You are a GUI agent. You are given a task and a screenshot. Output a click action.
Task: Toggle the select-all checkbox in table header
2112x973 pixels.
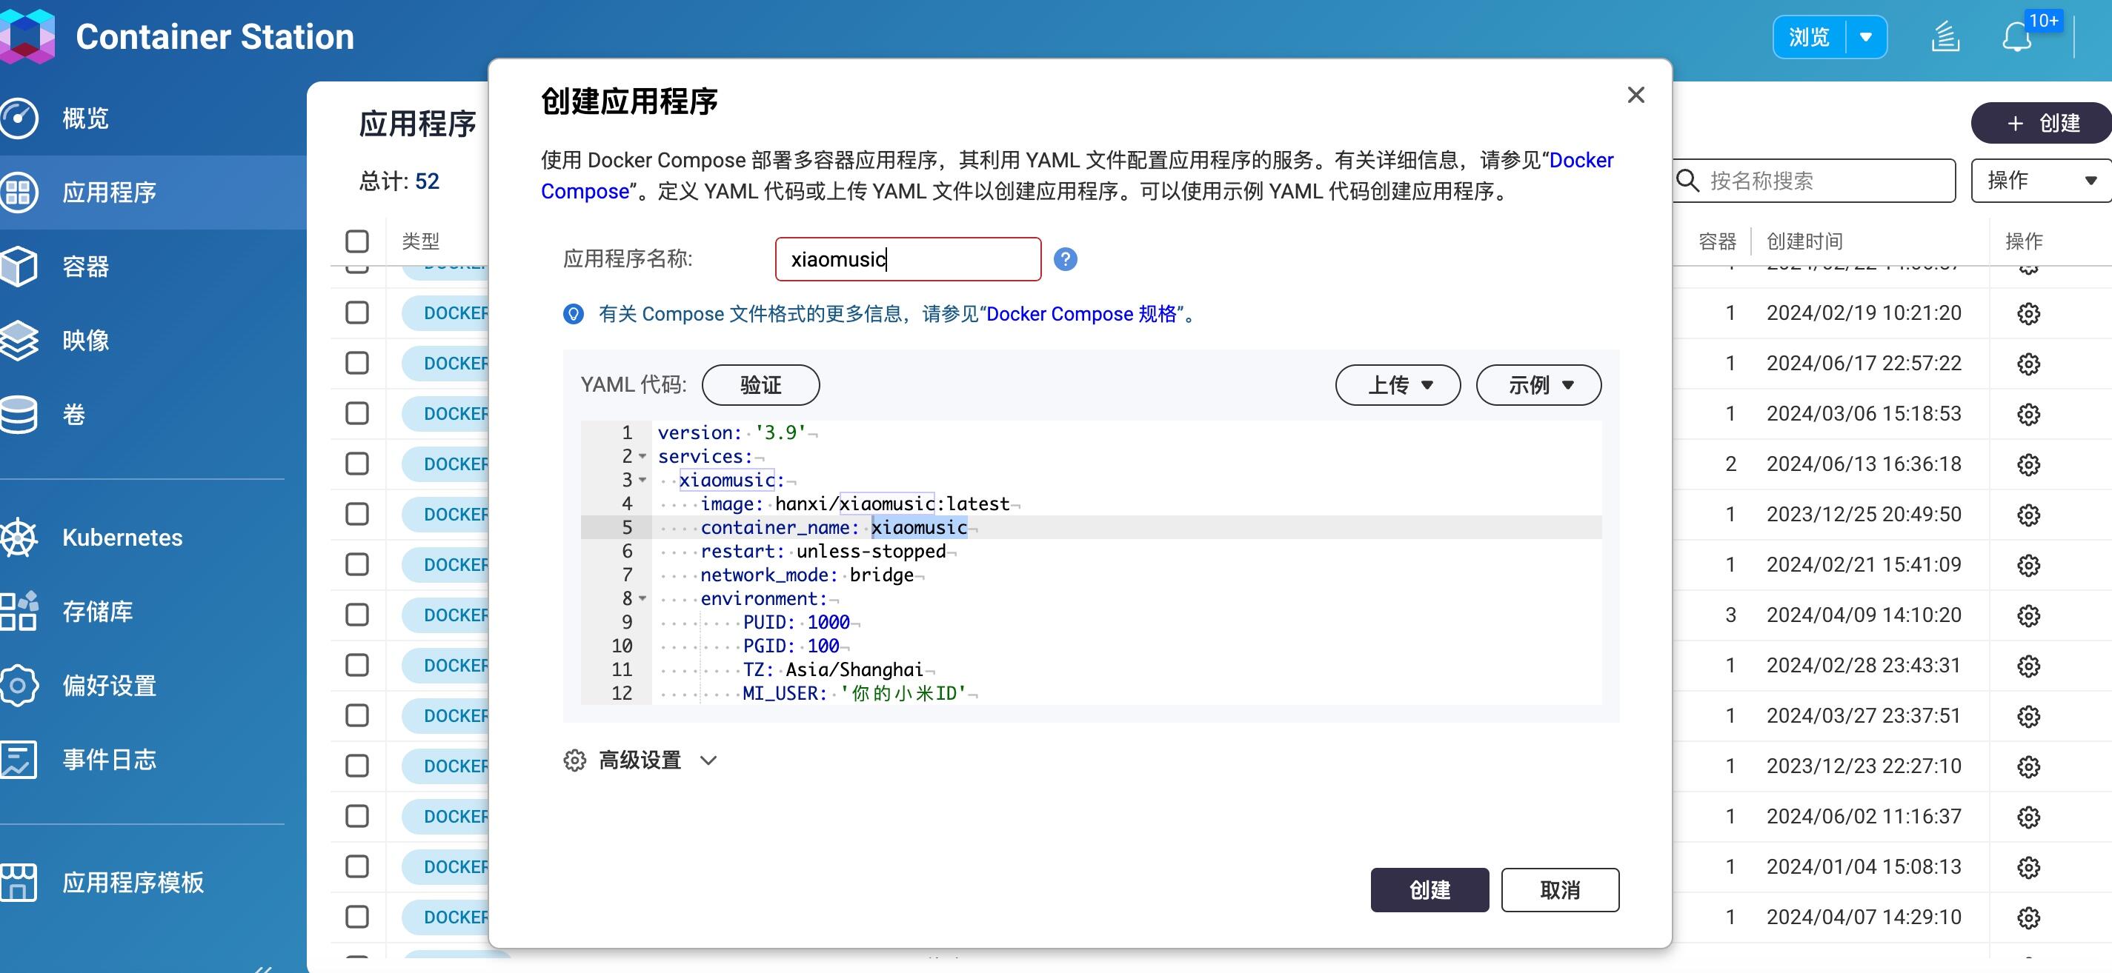pos(356,241)
